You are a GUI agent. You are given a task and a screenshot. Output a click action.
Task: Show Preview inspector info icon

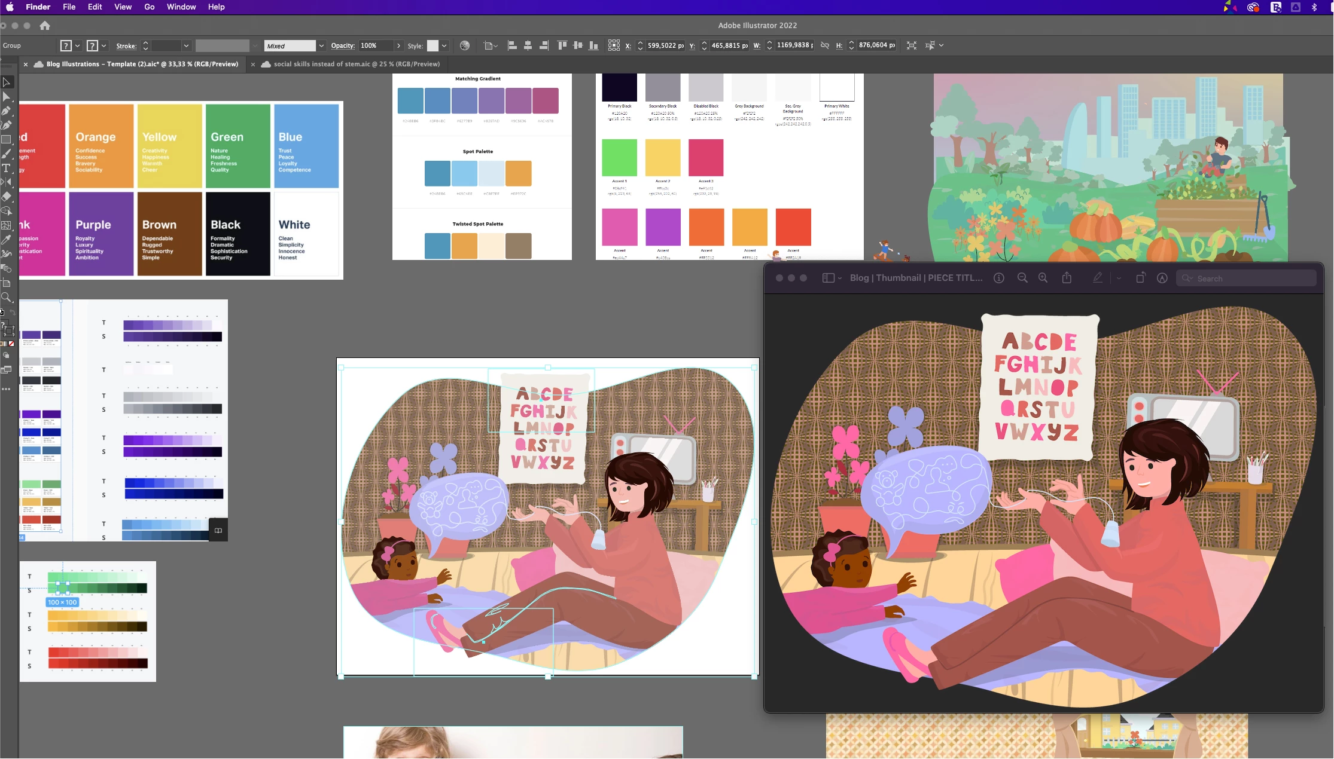998,278
